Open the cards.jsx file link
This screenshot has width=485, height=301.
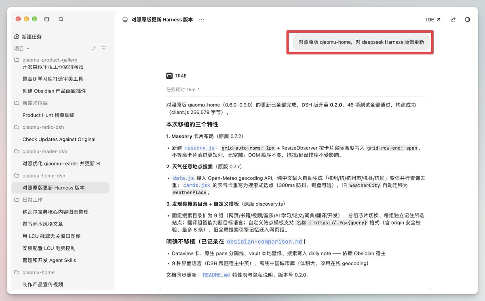tap(197, 185)
